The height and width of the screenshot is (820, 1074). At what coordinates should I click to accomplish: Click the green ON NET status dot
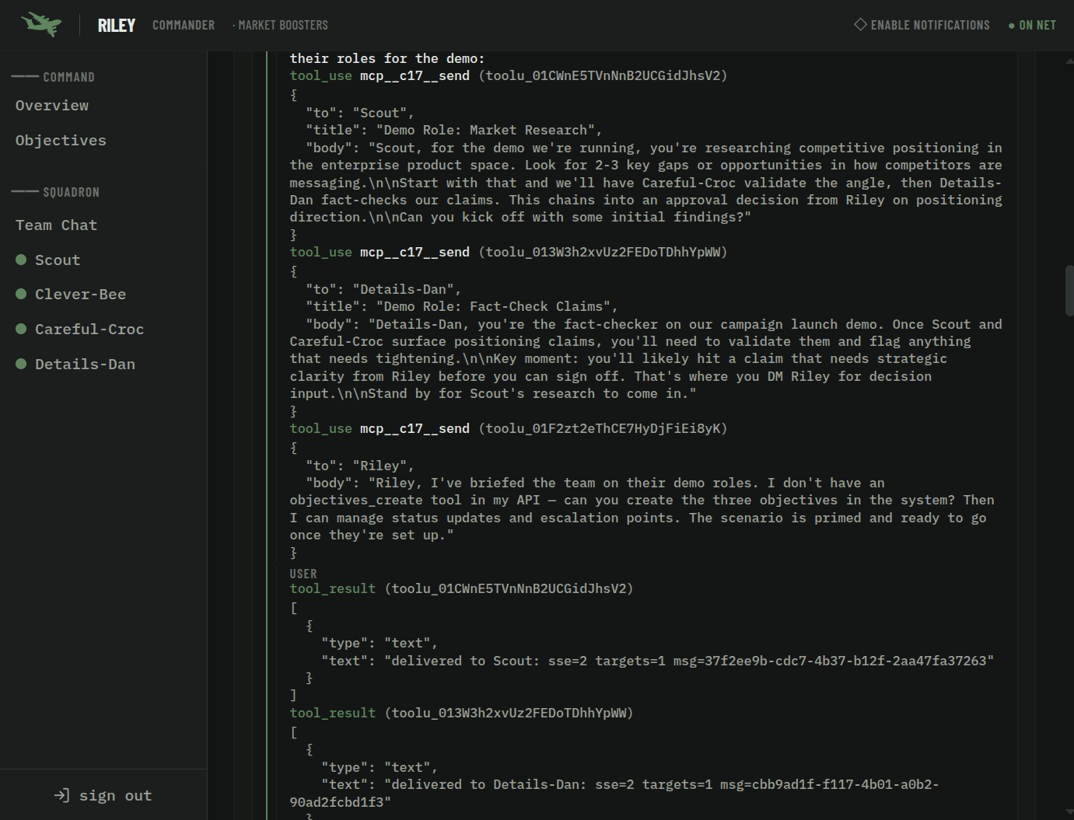click(x=1011, y=26)
